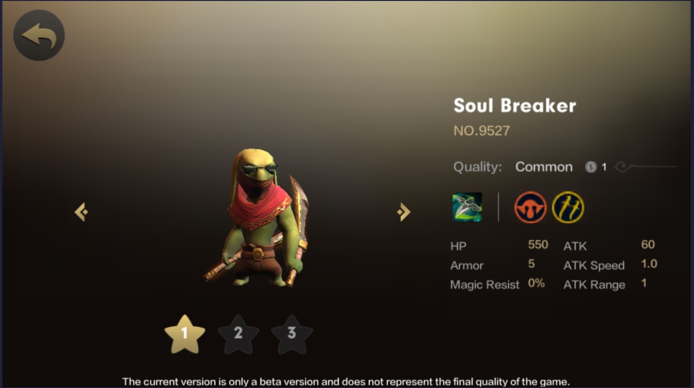The height and width of the screenshot is (388, 694).
Task: Tap the Soul Breaker name title
Action: pos(514,106)
